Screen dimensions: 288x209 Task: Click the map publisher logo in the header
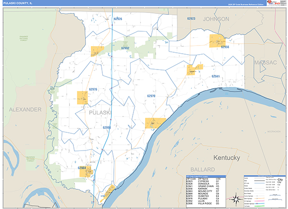pyautogui.click(x=274, y=3)
